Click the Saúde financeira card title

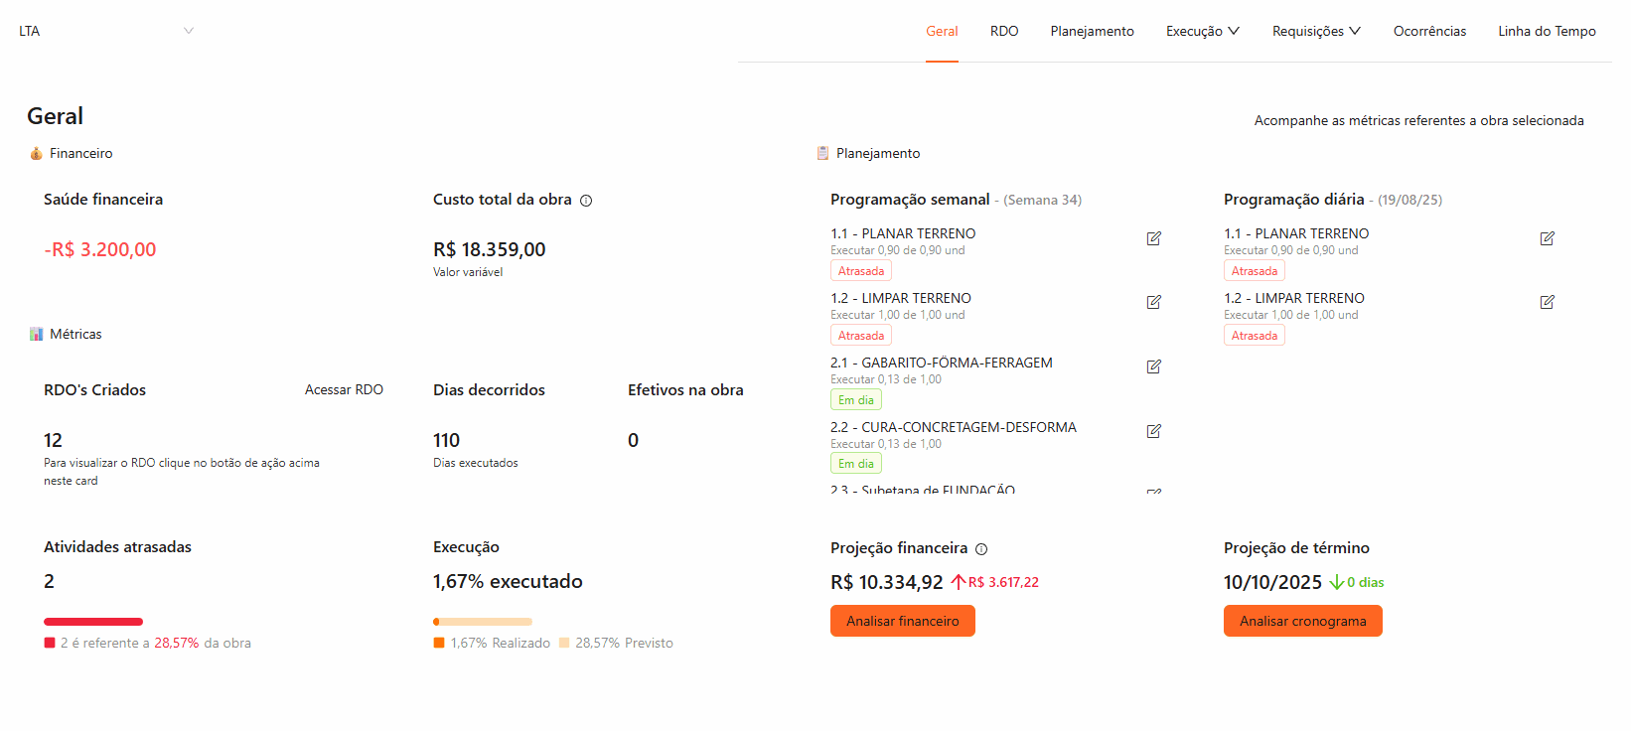coord(103,199)
